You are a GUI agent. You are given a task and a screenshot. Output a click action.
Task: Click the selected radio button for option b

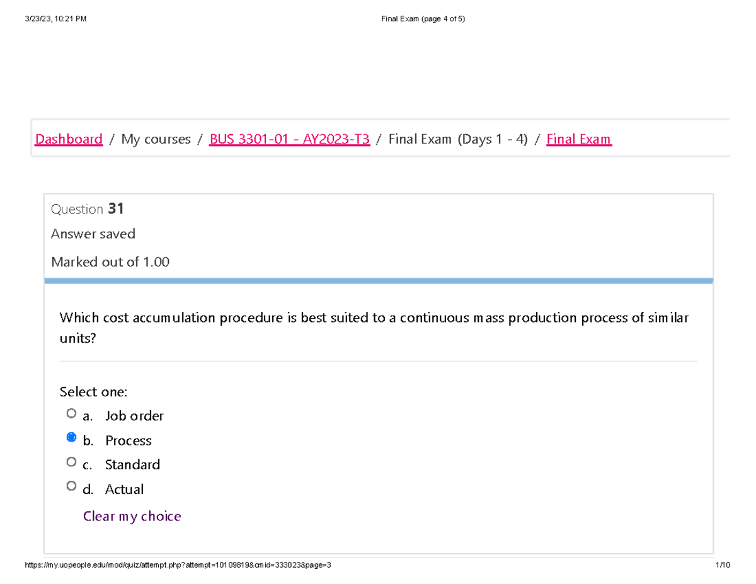click(x=71, y=438)
